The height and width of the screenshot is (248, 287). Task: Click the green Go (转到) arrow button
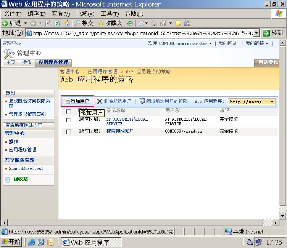tap(266, 33)
